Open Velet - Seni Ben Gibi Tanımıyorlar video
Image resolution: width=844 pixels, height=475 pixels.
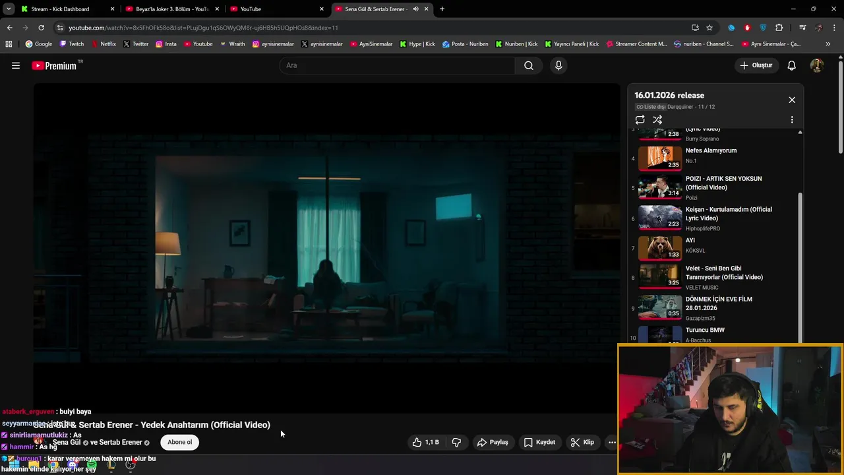[x=714, y=278]
